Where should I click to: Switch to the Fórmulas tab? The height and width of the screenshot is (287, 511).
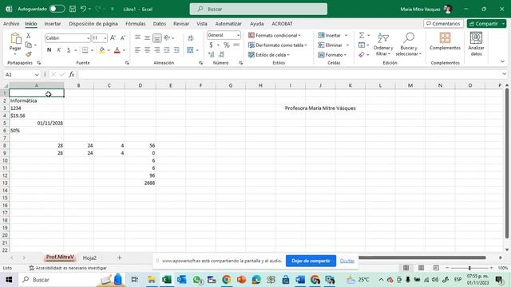(x=135, y=24)
